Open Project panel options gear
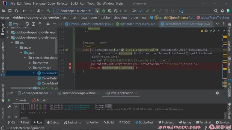The width and height of the screenshot is (232, 130). [48, 24]
